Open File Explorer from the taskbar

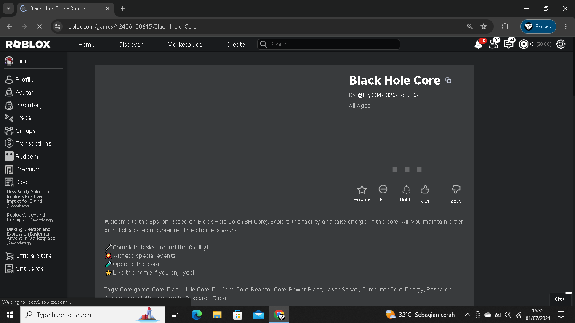click(x=217, y=315)
